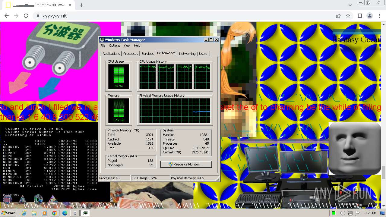Viewport: 386px width, 217px height.
Task: Click the Memory 1.47 GB gauge
Action: (x=119, y=111)
